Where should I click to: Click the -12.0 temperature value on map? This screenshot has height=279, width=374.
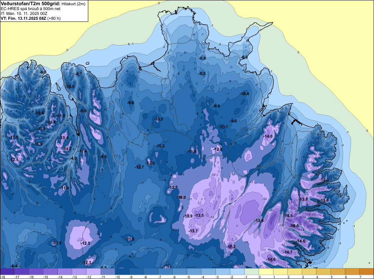pyautogui.click(x=150, y=163)
